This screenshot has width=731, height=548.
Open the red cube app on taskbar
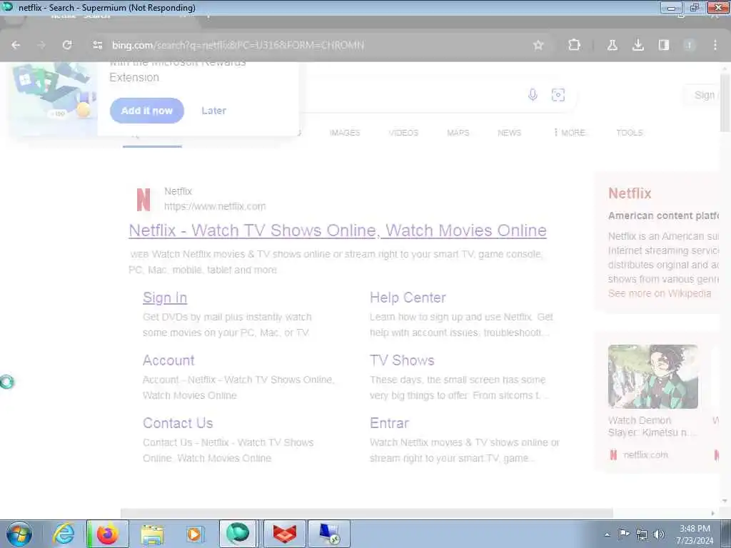[x=285, y=534]
